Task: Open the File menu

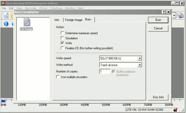Action: 4,8
